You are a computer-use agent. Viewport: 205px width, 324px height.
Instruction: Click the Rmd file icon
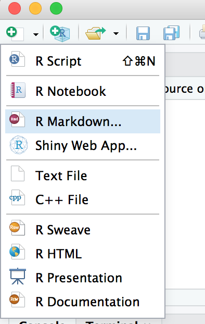(x=17, y=119)
